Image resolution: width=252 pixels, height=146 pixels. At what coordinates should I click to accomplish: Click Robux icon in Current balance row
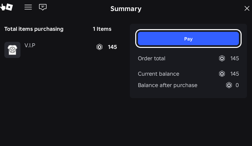click(222, 74)
